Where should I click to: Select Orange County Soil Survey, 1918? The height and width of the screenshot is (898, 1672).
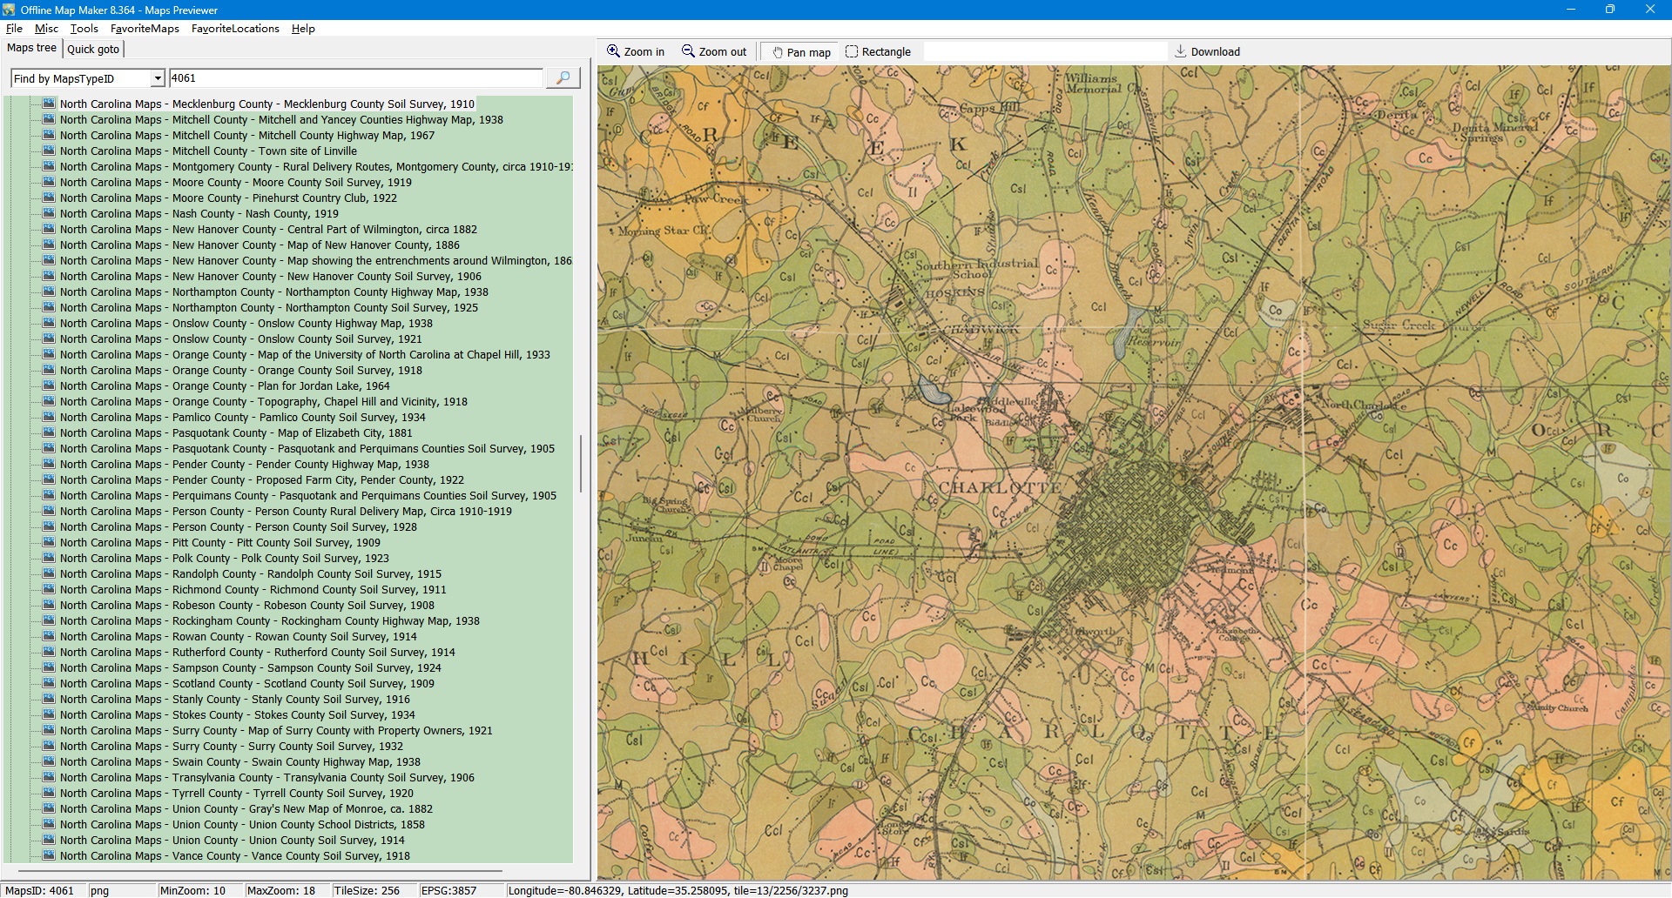(240, 371)
